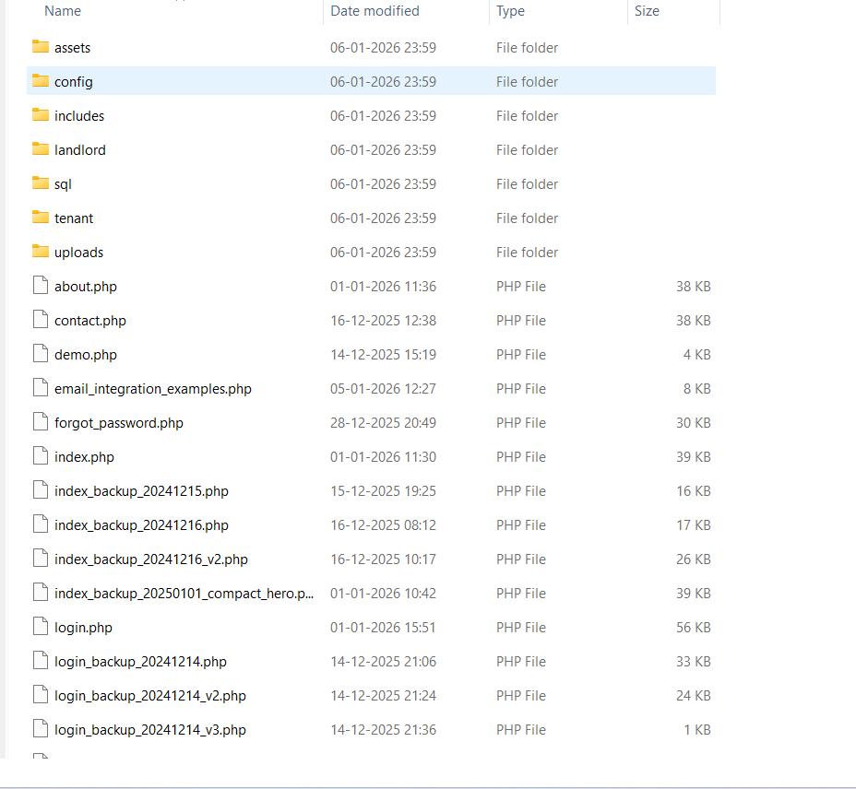Select contact.php file name
This screenshot has width=856, height=789.
pos(90,321)
